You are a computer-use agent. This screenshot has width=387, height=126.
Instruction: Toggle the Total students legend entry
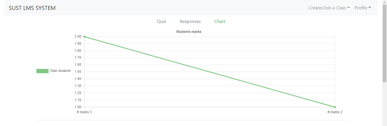coord(54,71)
